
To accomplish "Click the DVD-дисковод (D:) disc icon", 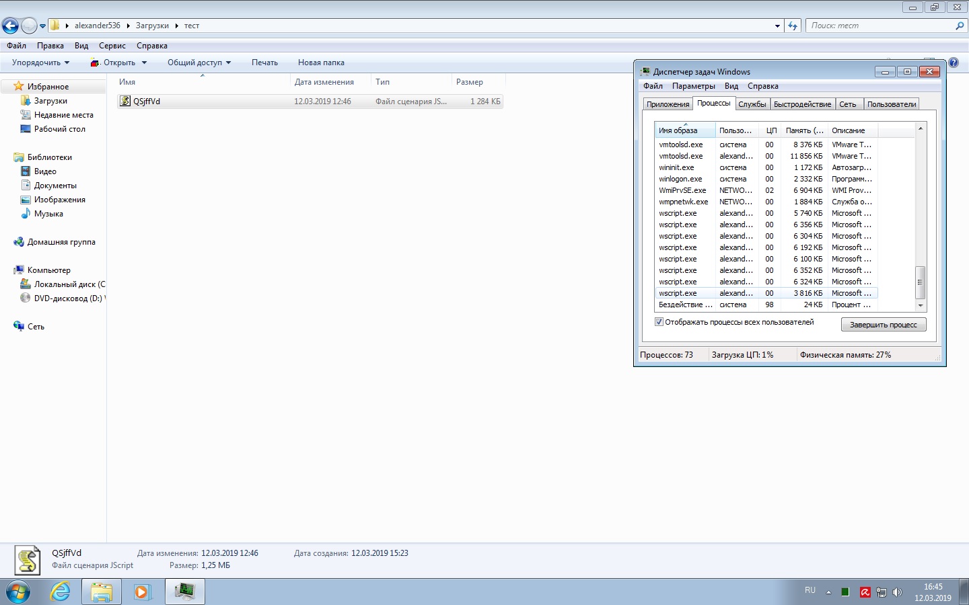I will pyautogui.click(x=26, y=298).
